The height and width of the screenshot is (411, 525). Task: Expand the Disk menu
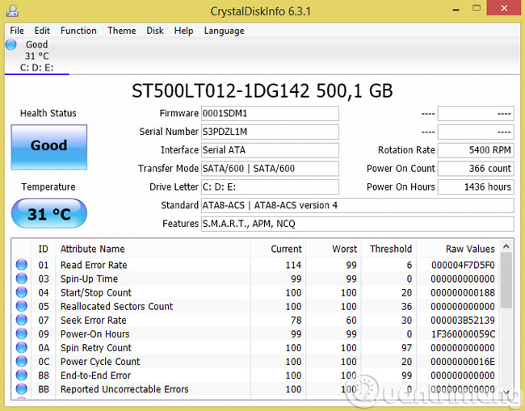(155, 31)
